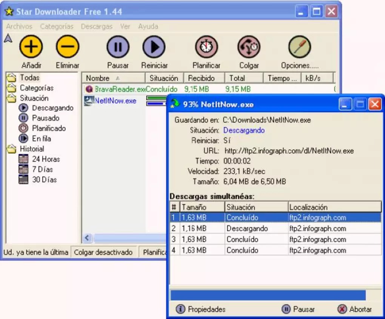Select the Categorías folder in sidebar
Image resolution: width=385 pixels, height=319 pixels.
point(30,88)
